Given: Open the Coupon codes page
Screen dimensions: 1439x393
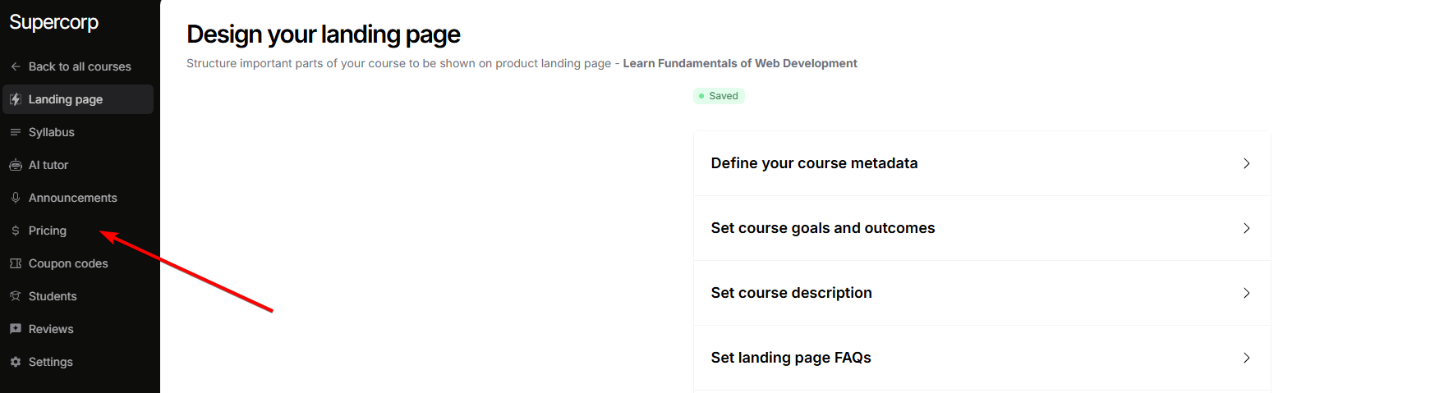Looking at the screenshot, I should click(68, 263).
